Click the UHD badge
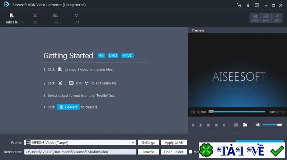This screenshot has width=287, height=160. tap(113, 55)
